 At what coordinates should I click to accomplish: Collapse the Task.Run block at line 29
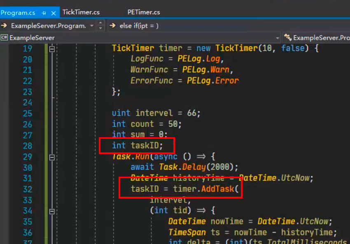pyautogui.click(x=52, y=157)
